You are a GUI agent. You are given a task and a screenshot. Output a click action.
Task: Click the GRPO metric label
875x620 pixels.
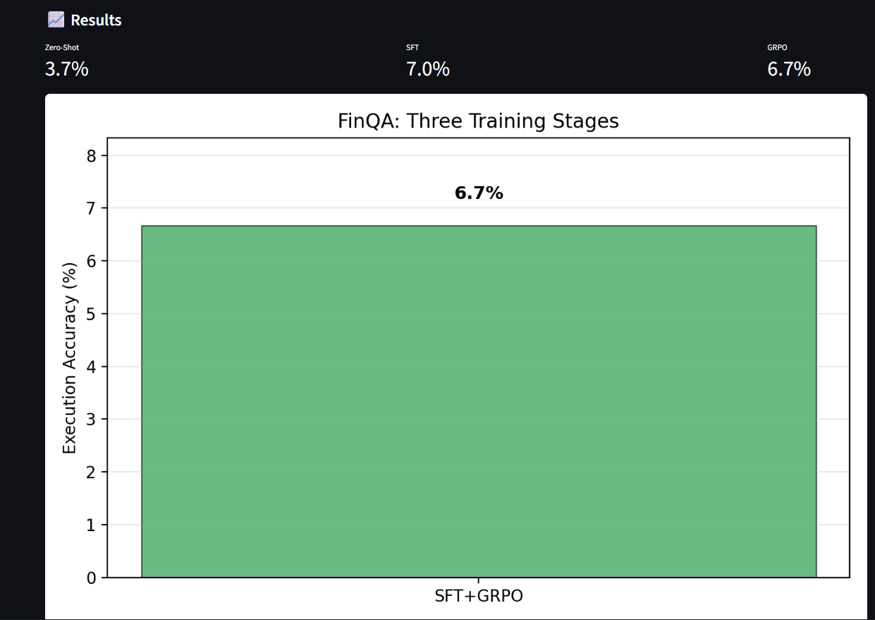(777, 48)
